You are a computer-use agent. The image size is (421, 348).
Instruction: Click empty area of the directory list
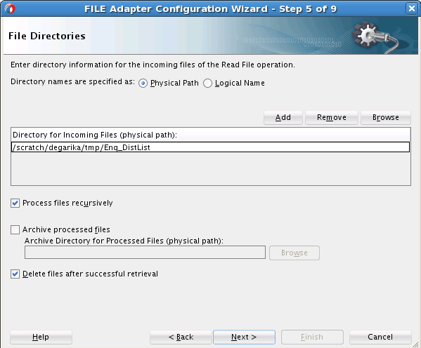[211, 168]
